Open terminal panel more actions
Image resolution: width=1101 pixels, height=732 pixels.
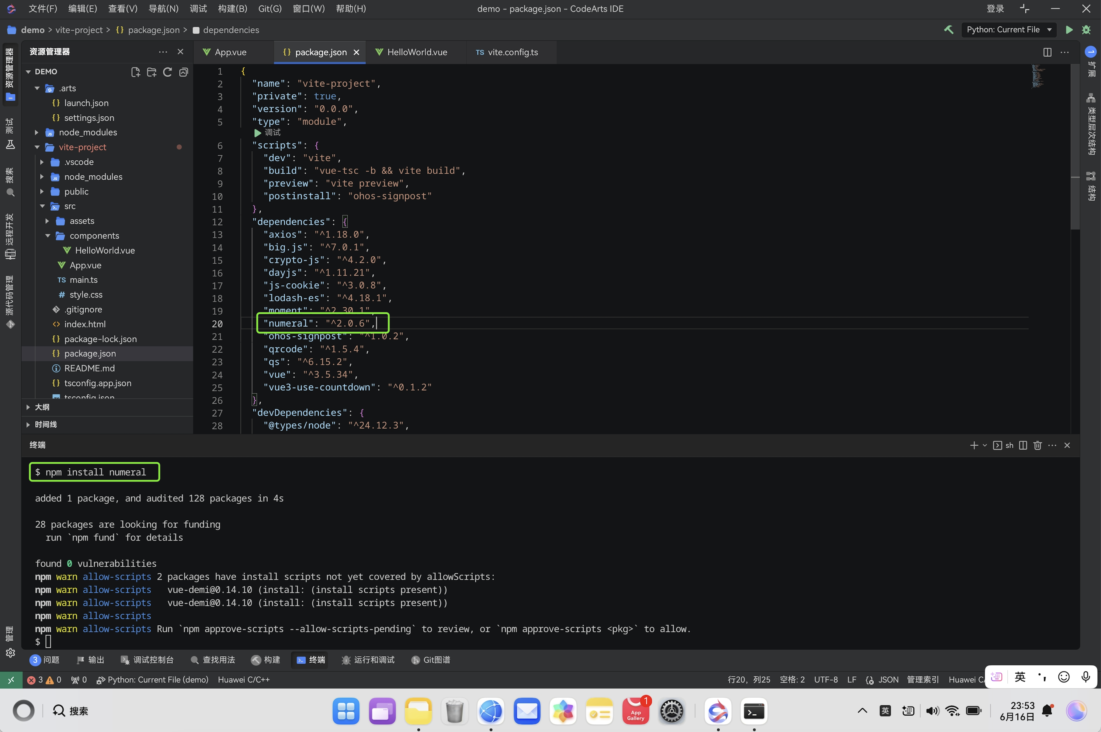point(1052,445)
